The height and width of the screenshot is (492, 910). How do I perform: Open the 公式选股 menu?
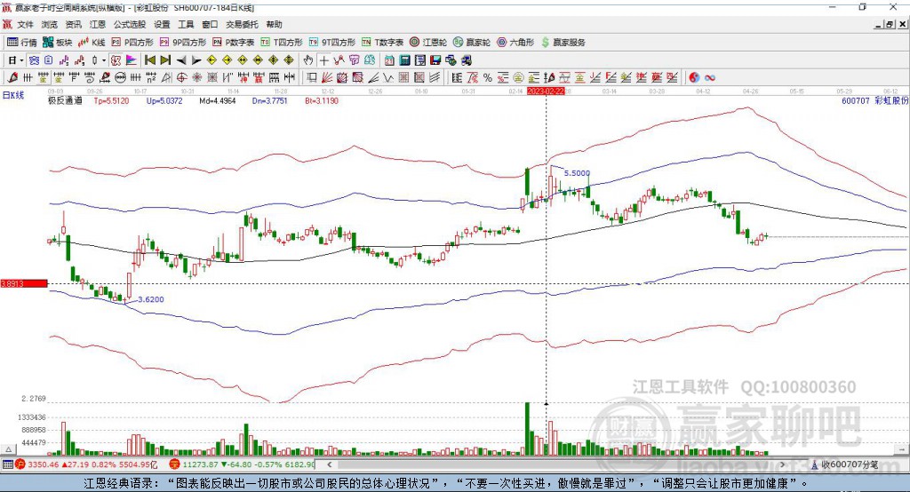pos(130,24)
